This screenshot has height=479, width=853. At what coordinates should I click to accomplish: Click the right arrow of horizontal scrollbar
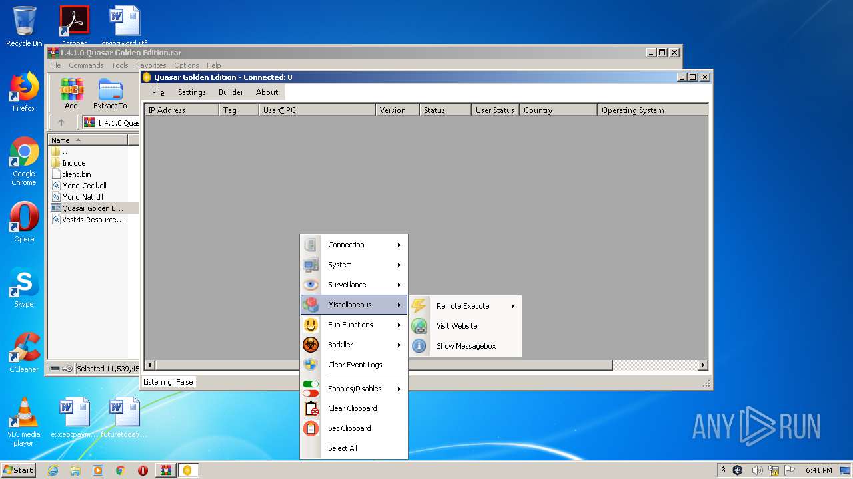(x=702, y=365)
